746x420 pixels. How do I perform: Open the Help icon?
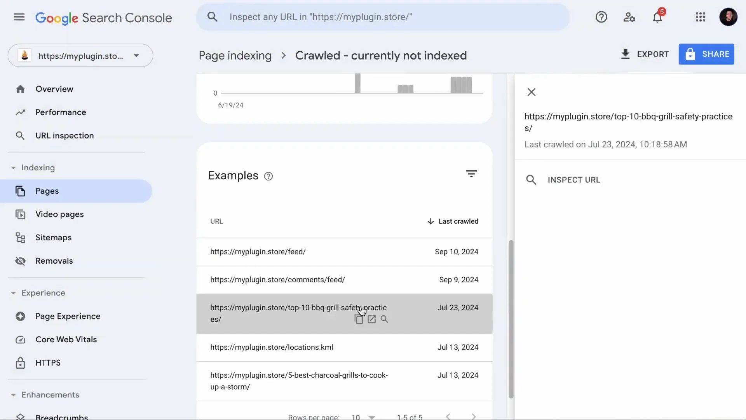[601, 17]
